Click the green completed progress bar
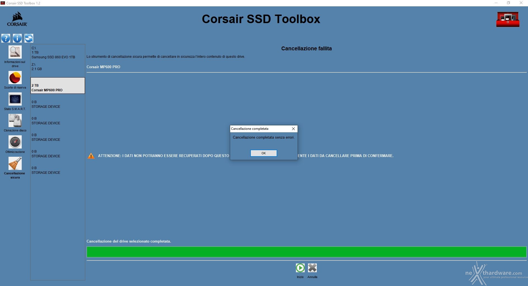The height and width of the screenshot is (286, 528). click(306, 252)
